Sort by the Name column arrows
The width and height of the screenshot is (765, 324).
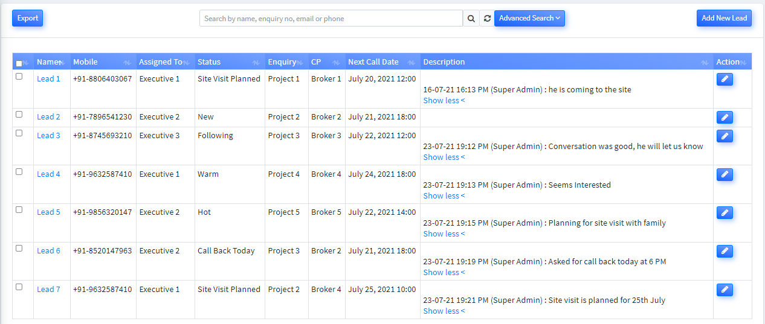coord(61,62)
